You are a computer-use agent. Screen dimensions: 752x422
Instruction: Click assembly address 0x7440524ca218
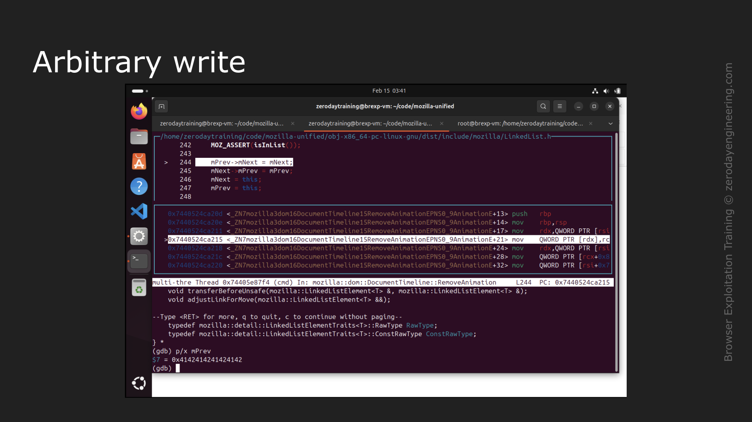tap(195, 248)
